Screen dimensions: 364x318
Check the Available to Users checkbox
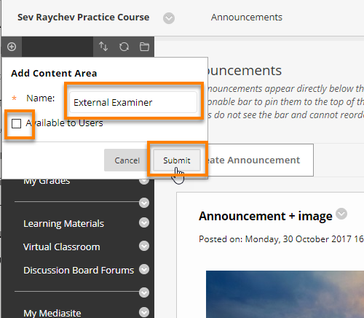(x=16, y=123)
